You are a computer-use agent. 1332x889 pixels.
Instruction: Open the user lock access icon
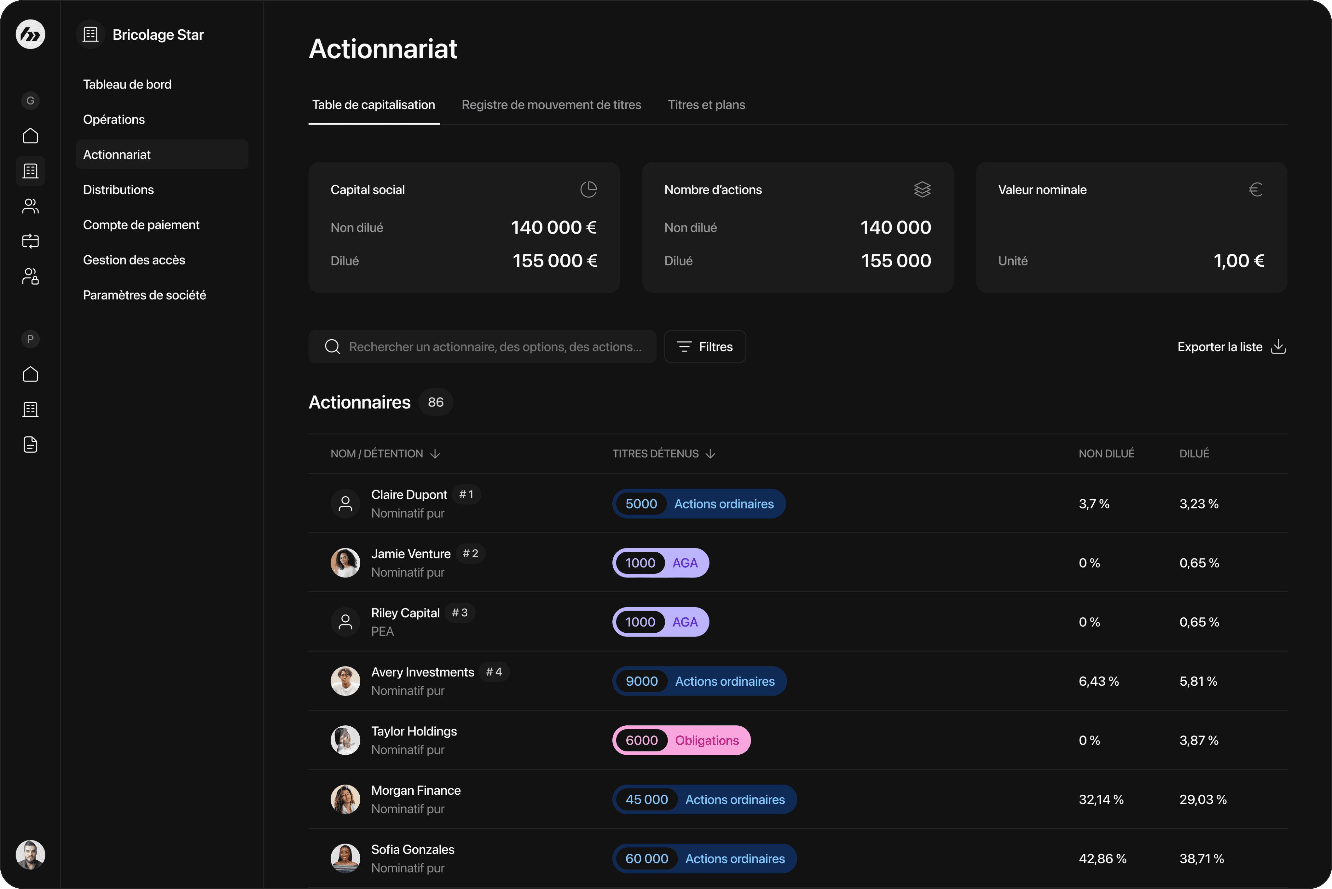30,277
